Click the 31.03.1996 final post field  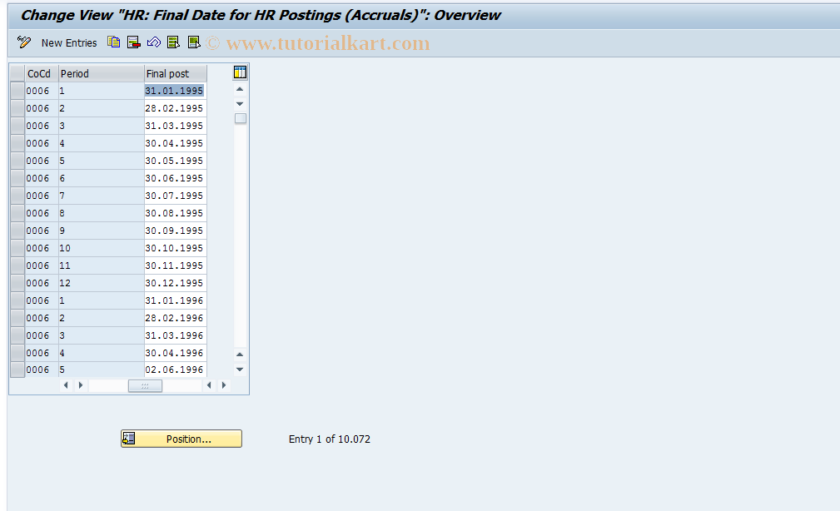pos(175,335)
